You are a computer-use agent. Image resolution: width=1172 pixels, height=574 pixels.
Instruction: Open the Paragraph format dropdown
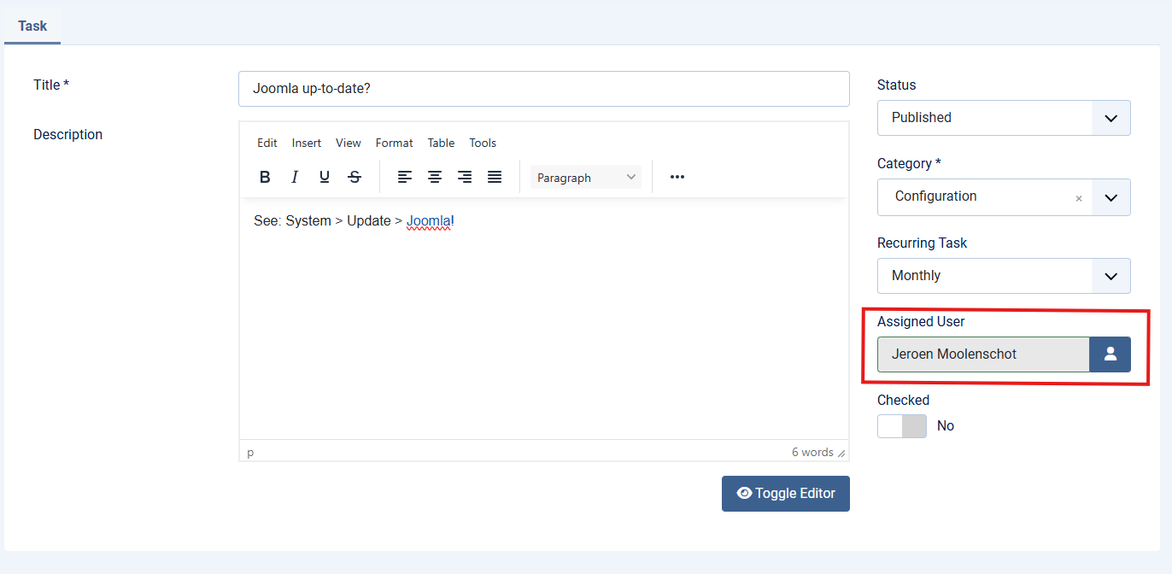coord(586,178)
